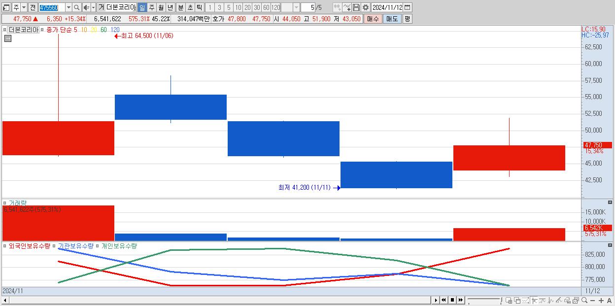Screen dimensions: 615x306
Task: Click the zigzag wave tool icon
Action: 551,300
